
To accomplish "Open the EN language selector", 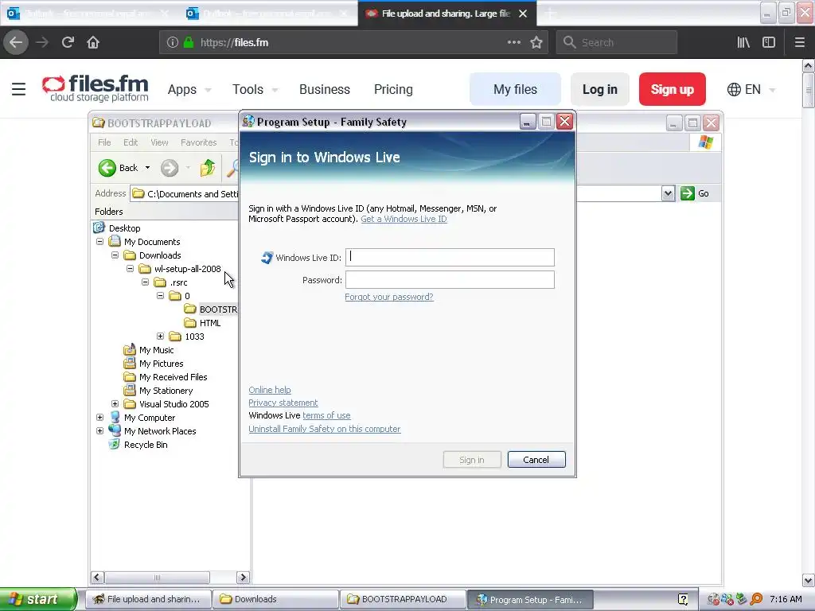I will click(751, 89).
